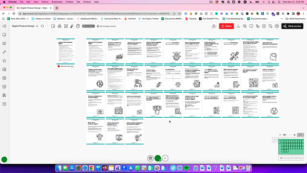Click the minimap overview thumbnail
Viewport: 307px width, 173px height.
point(291,146)
